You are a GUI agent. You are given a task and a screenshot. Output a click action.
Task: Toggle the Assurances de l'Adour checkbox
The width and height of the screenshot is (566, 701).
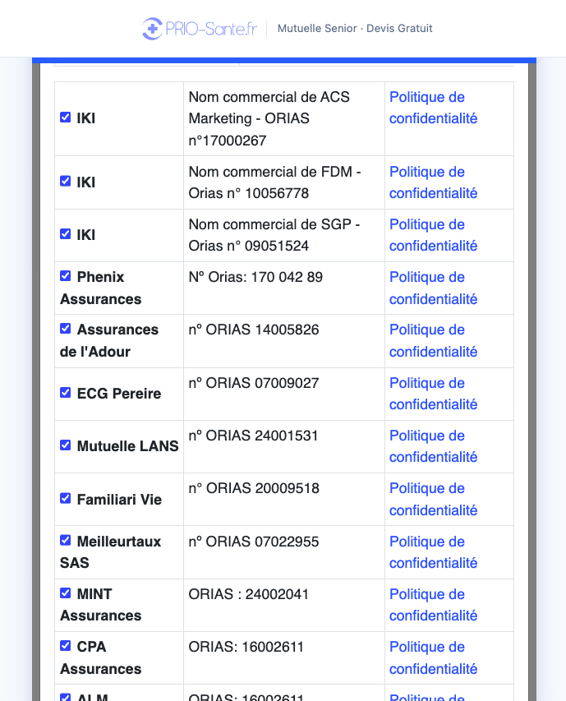[65, 329]
